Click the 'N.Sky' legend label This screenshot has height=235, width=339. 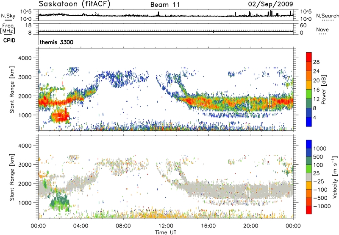pyautogui.click(x=8, y=16)
